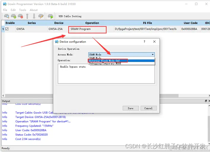210x152 pixels.
Task: Float the Output panel using its restore icon
Action: click(206, 101)
